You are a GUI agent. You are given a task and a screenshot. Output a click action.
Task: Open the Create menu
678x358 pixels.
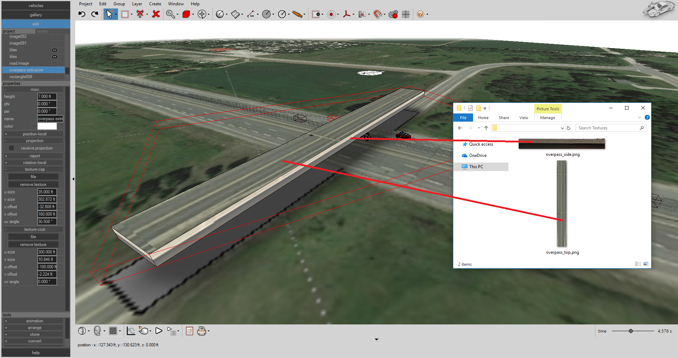(x=155, y=4)
